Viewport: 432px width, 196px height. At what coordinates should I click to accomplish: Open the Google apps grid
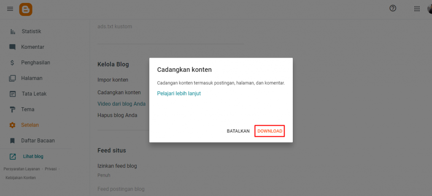pos(417,9)
